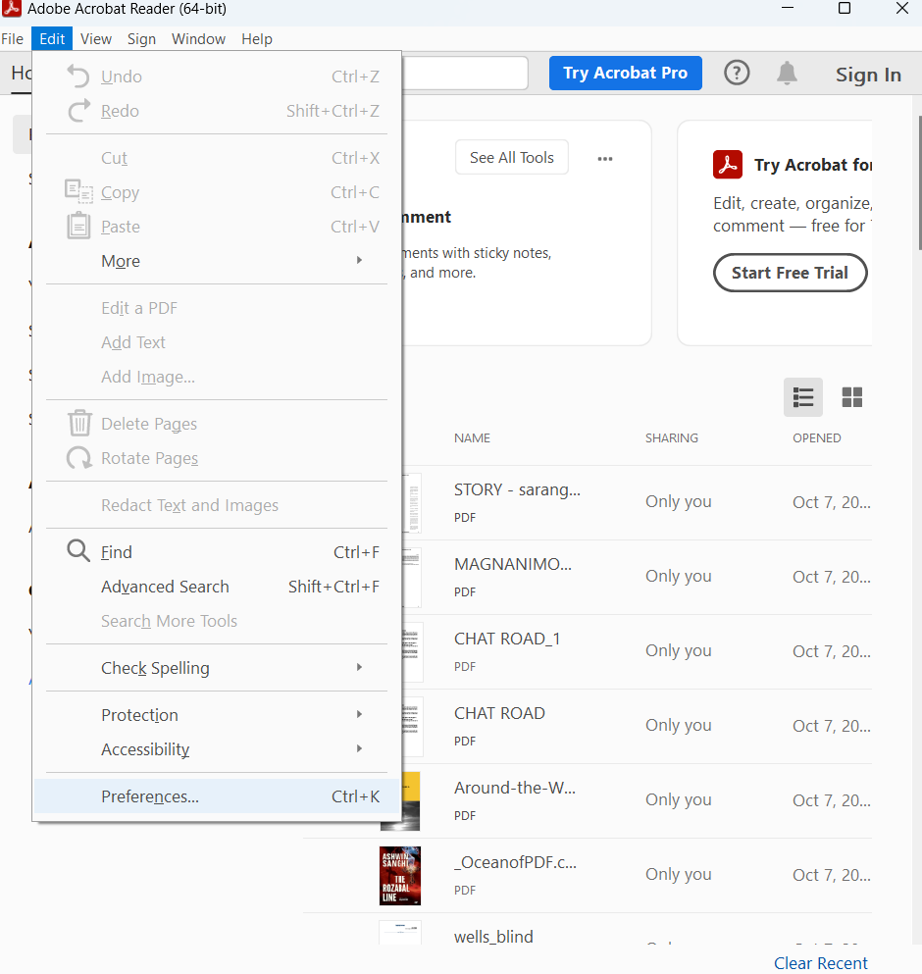Viewport: 922px width, 974px height.
Task: Click Sign In
Action: (x=868, y=75)
